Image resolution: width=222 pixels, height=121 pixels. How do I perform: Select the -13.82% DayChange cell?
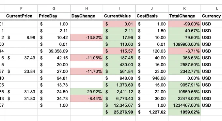[87, 38]
